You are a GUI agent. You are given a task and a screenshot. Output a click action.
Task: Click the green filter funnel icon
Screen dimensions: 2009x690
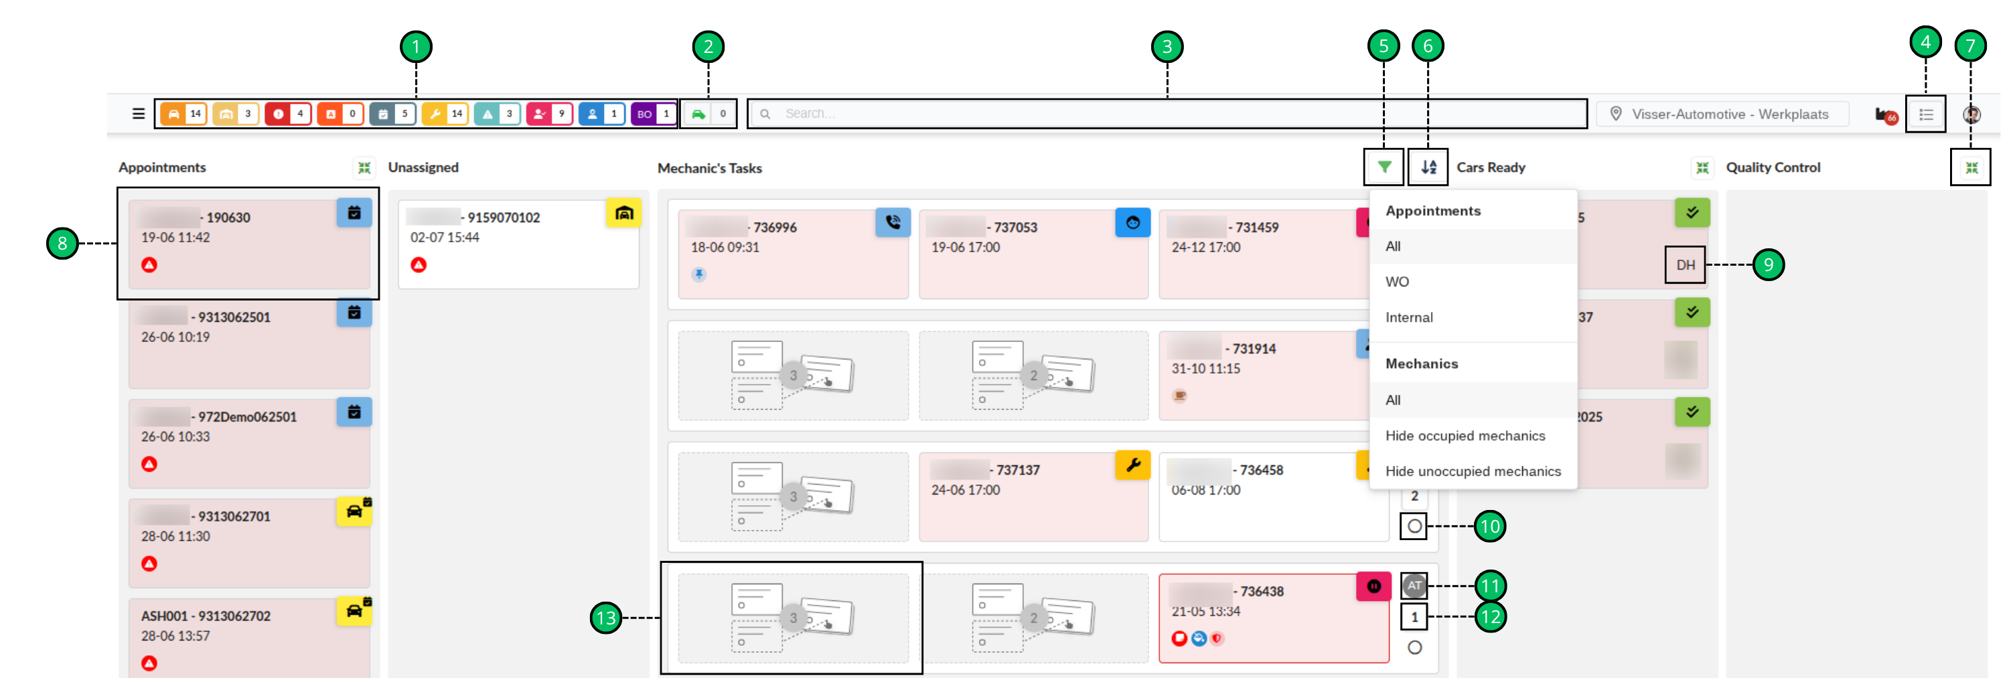[x=1383, y=167]
